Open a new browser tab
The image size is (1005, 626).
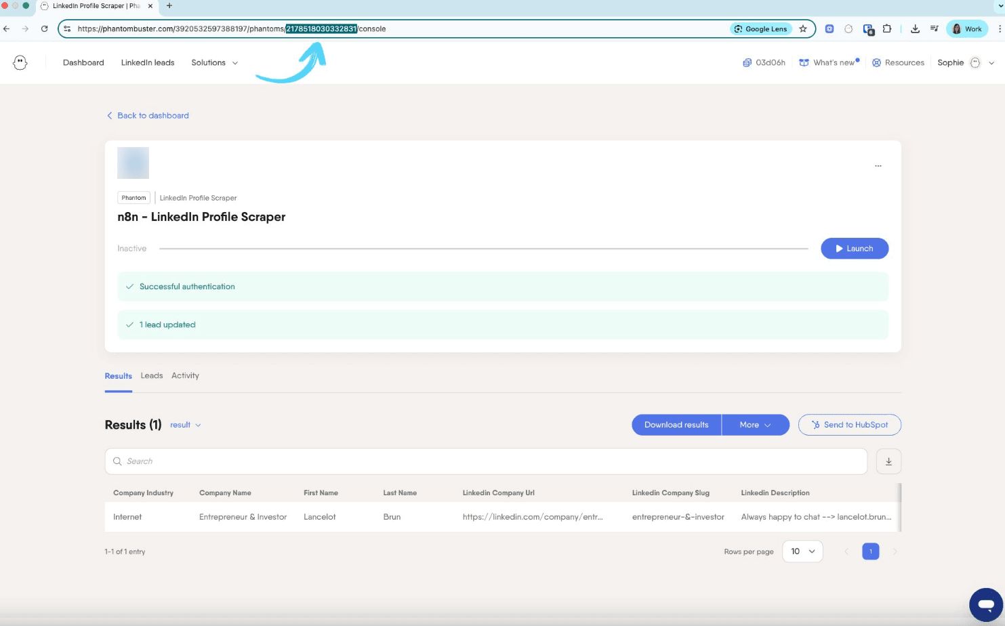click(x=169, y=6)
